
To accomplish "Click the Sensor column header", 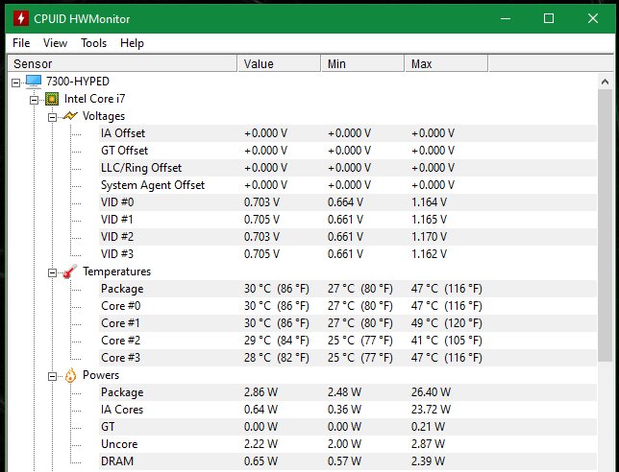I will tap(122, 63).
